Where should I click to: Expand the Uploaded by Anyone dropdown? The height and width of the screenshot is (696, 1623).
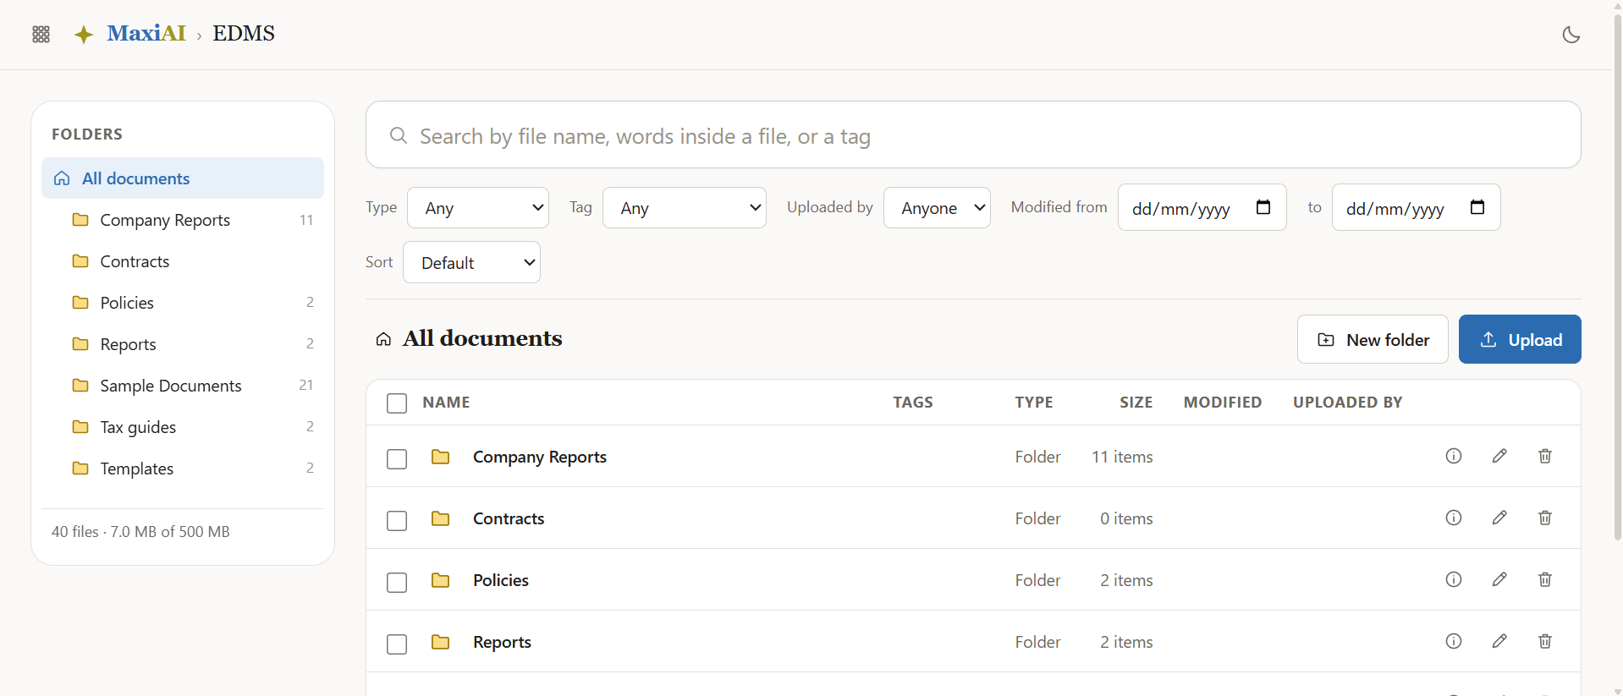937,208
